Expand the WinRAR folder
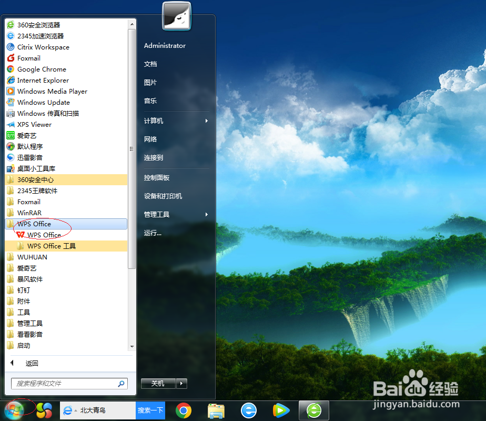This screenshot has width=486, height=421. tap(66, 213)
